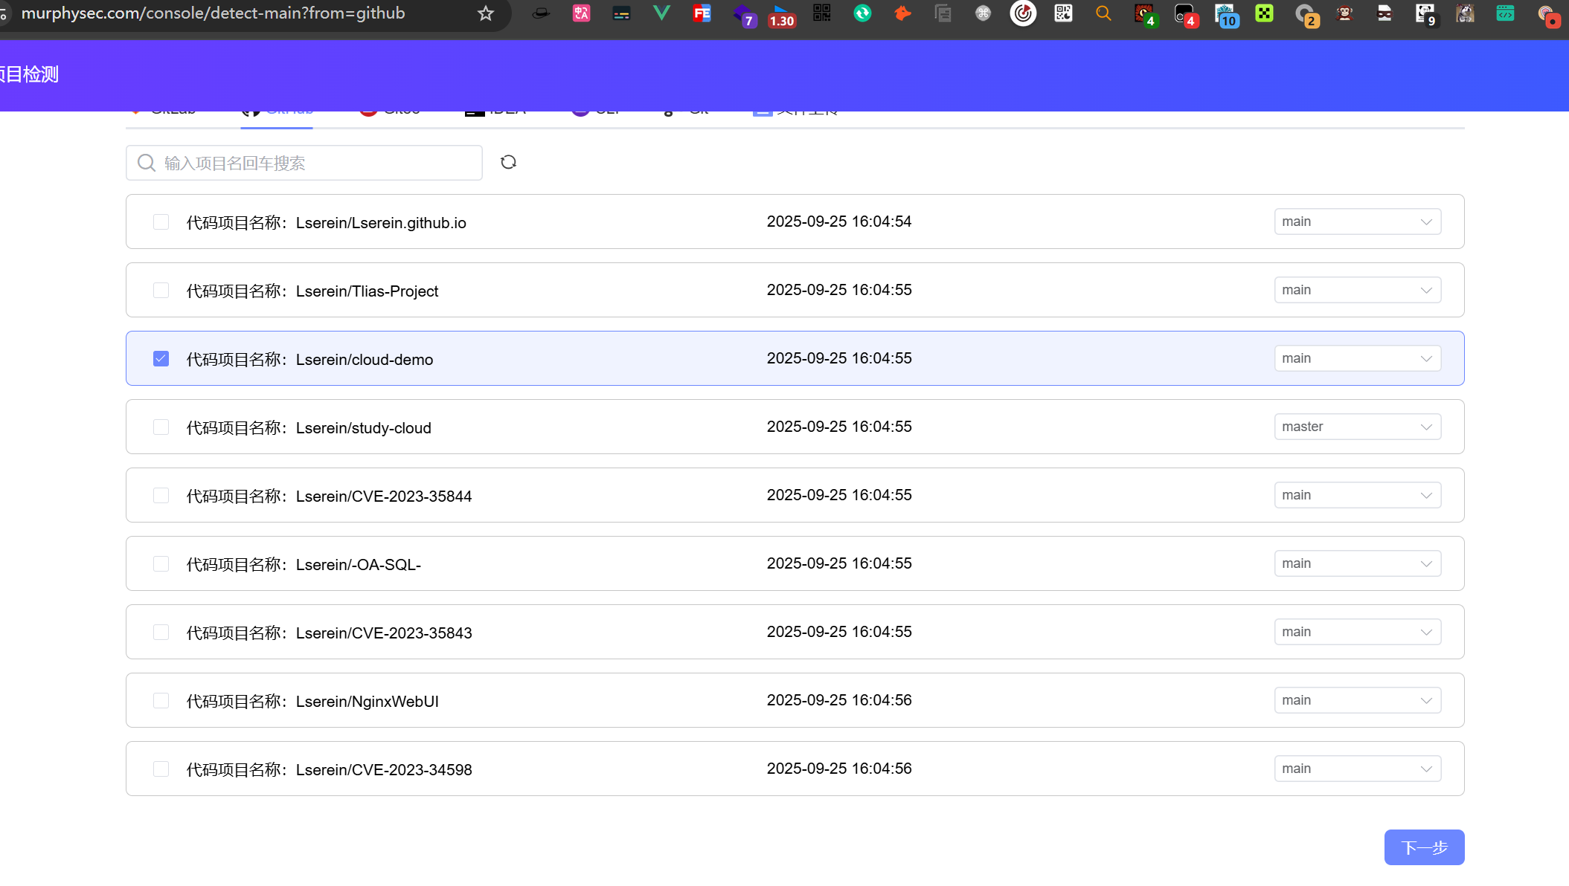Open branch dropdown for Lserein/study-cloud (master)
The width and height of the screenshot is (1569, 886).
point(1357,427)
